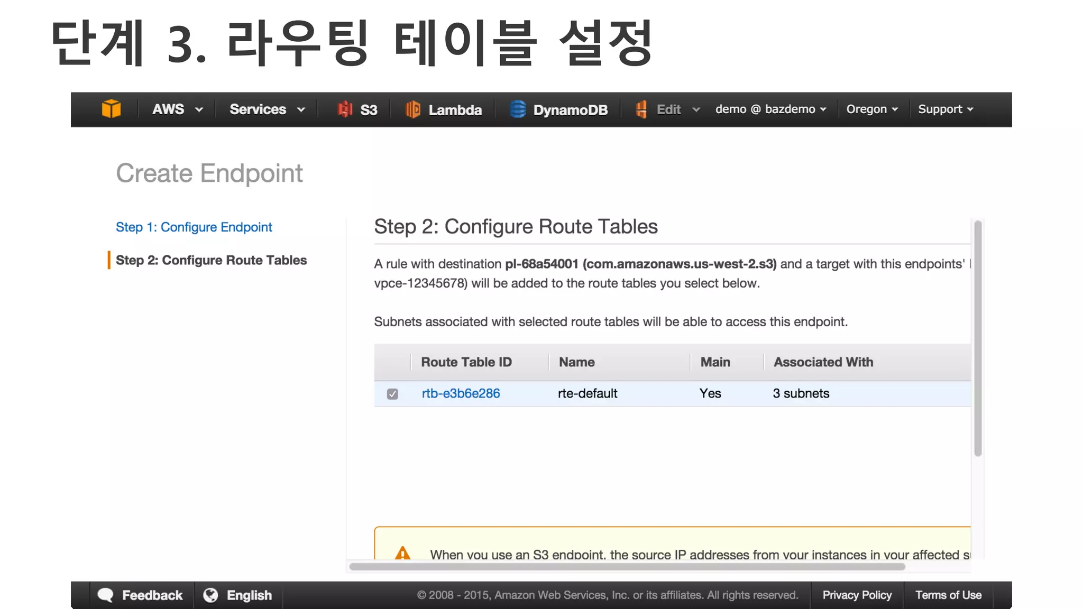
Task: Click the Privacy Policy footer link
Action: [857, 595]
